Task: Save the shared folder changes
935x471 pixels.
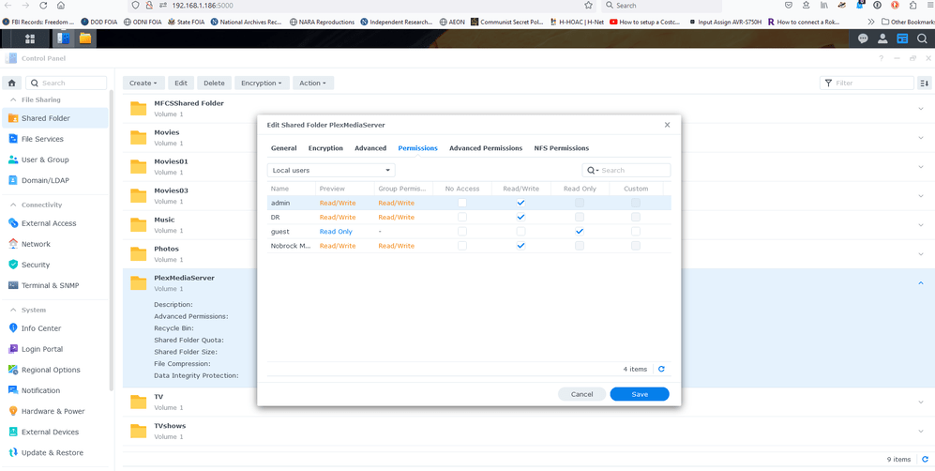Action: (x=640, y=394)
